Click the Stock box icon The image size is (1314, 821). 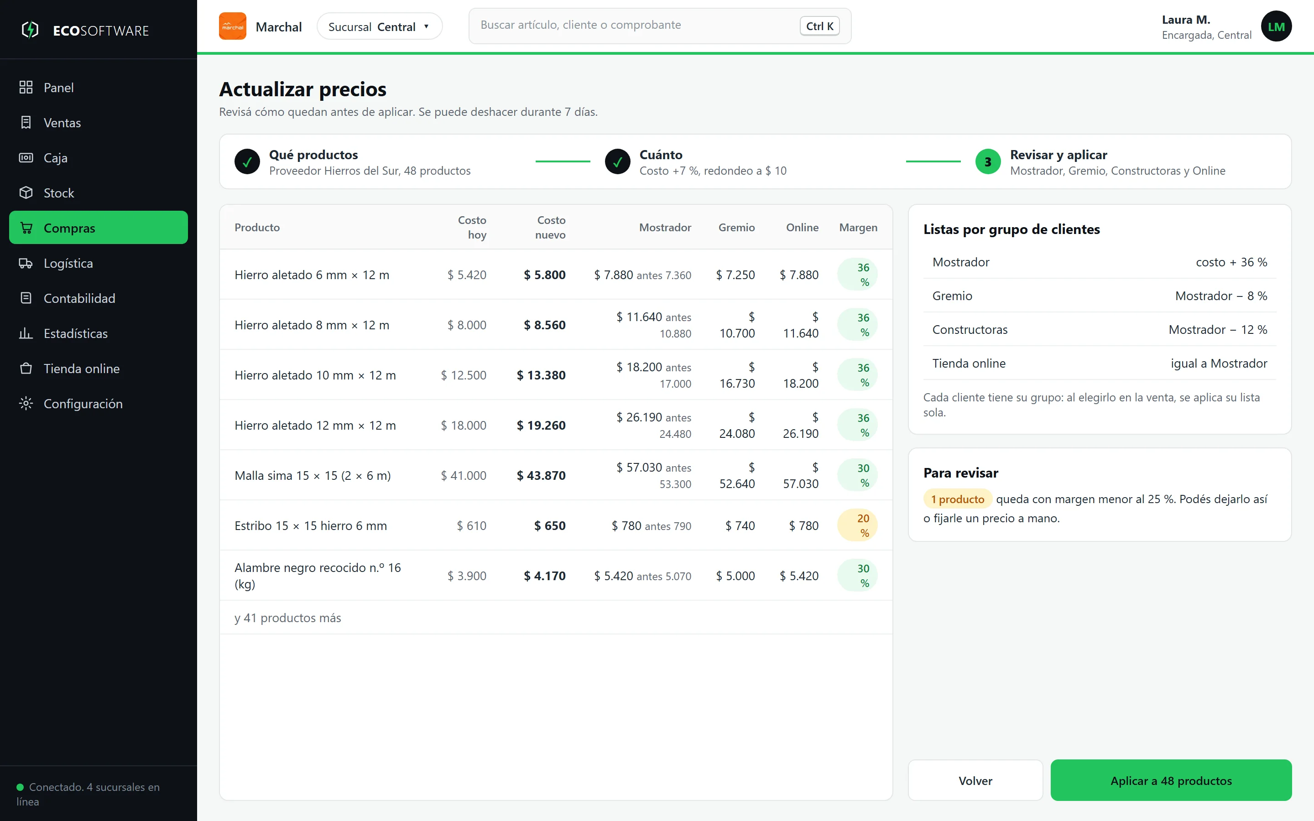click(x=26, y=193)
